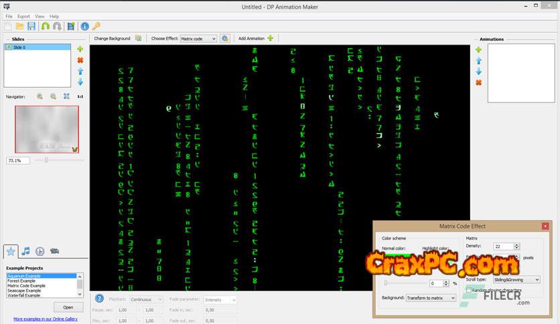Expand the Playback Continuous dropdown
The height and width of the screenshot is (324, 560).
coord(159,300)
